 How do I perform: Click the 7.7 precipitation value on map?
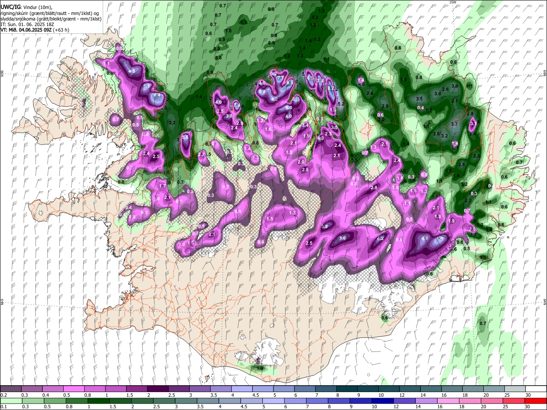tap(280, 79)
